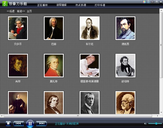This screenshot has height=128, width=163.
Task: Open the 肖邦 portrait
Action: tap(18, 65)
